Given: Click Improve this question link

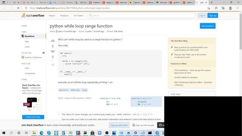Looking at the screenshot, I should pos(74,98).
